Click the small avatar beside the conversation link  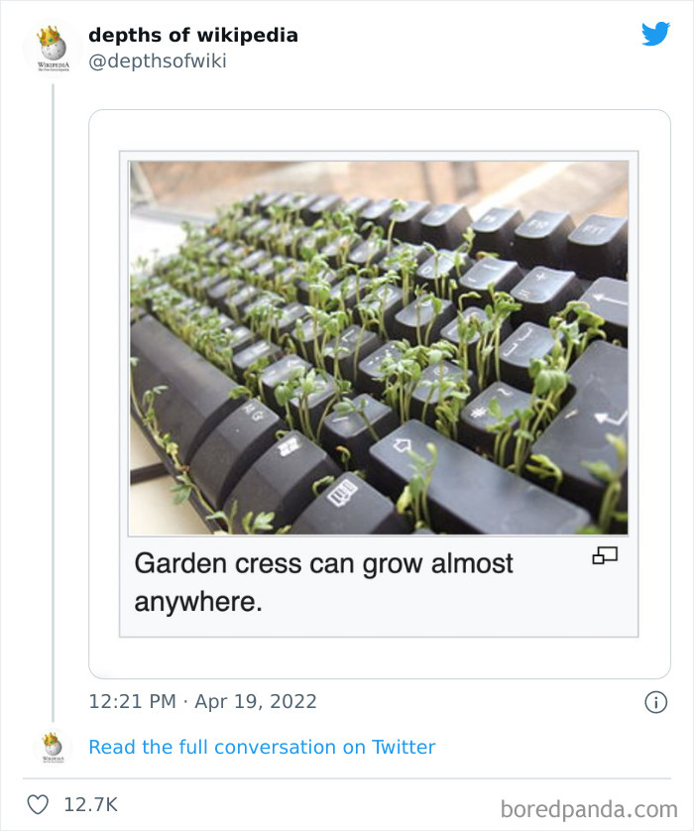pos(53,747)
